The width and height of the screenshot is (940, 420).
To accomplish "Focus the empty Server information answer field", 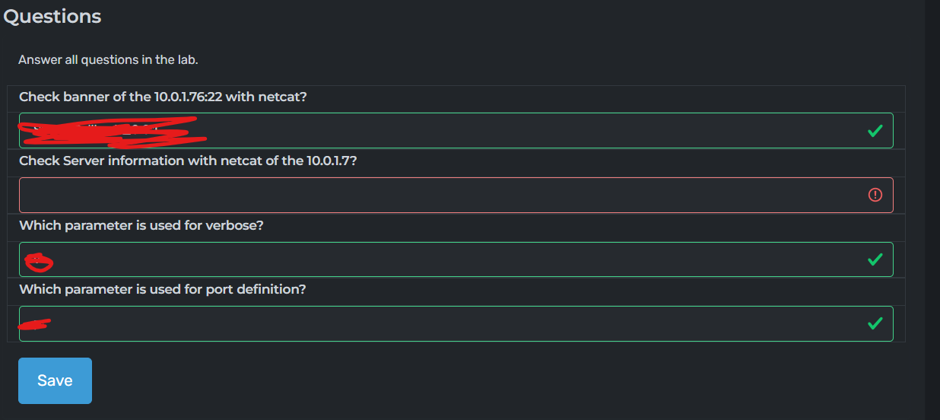I will (x=441, y=195).
